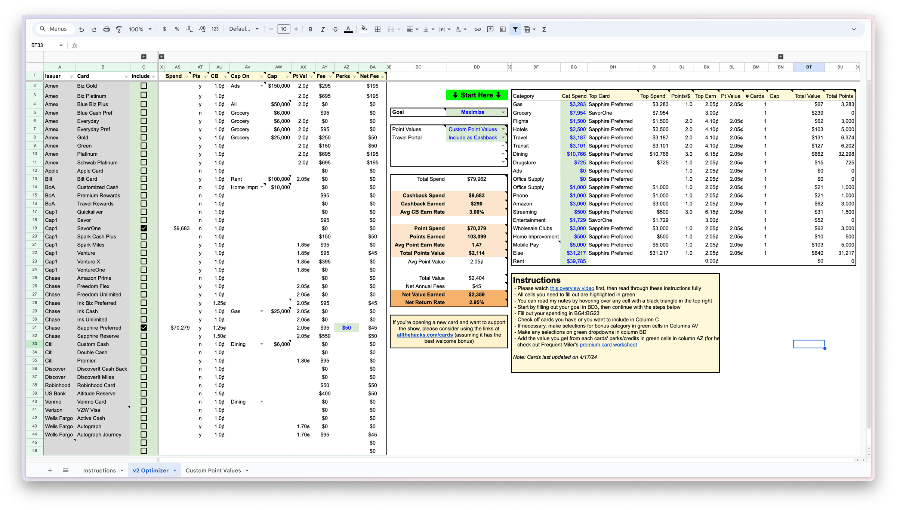Image resolution: width=897 pixels, height=510 pixels.
Task: Open the fill color picker
Action: pyautogui.click(x=364, y=29)
